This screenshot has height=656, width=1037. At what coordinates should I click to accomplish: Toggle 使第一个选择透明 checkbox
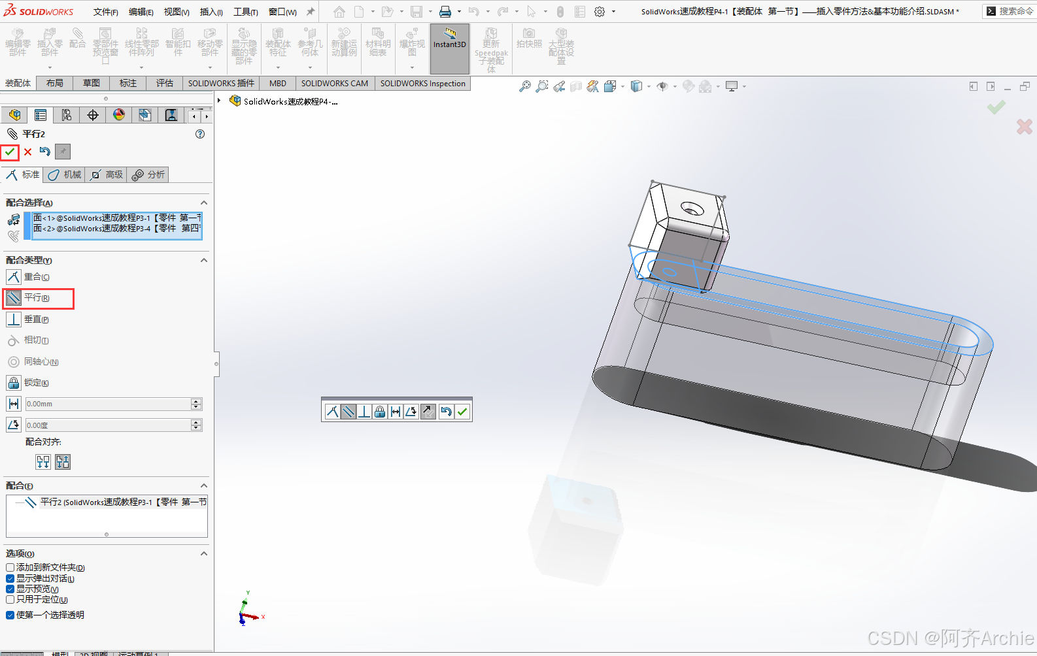[x=10, y=615]
